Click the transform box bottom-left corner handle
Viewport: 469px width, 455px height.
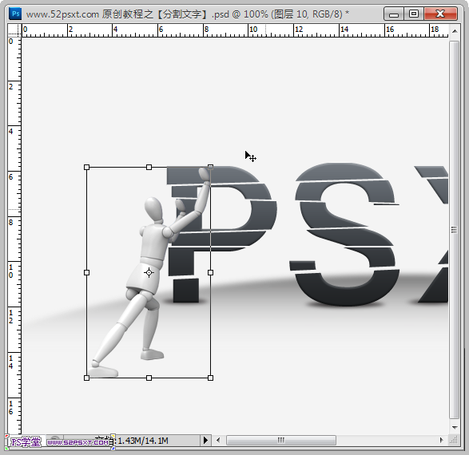pos(87,378)
